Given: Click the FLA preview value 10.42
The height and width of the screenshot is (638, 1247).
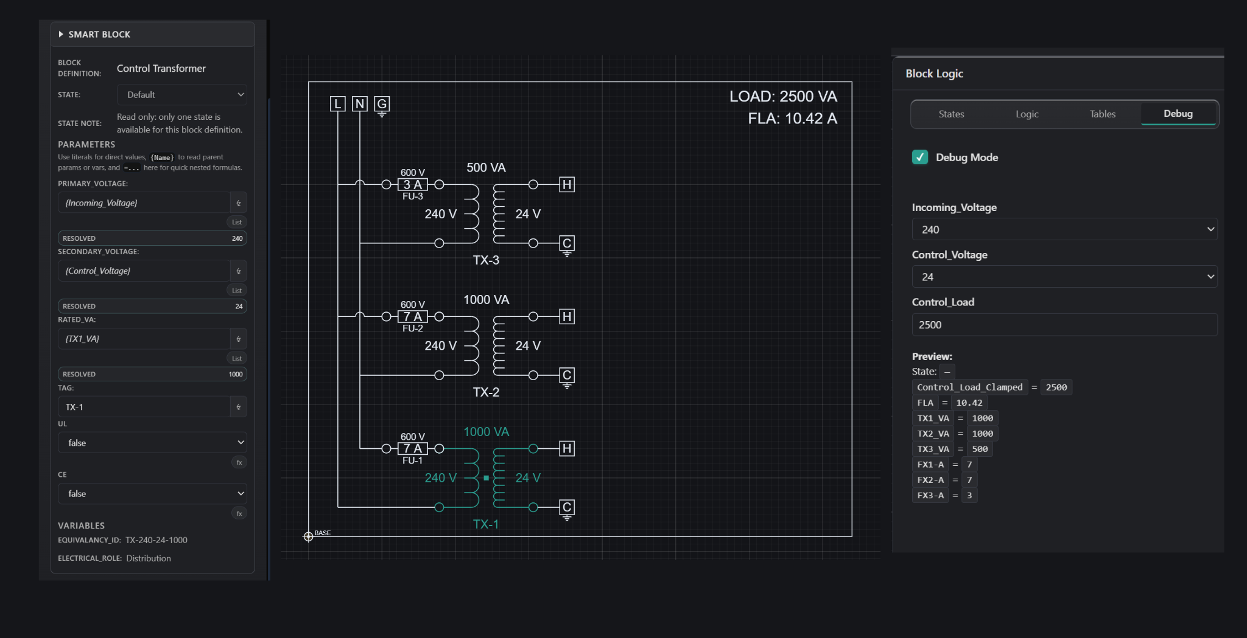Looking at the screenshot, I should (969, 403).
